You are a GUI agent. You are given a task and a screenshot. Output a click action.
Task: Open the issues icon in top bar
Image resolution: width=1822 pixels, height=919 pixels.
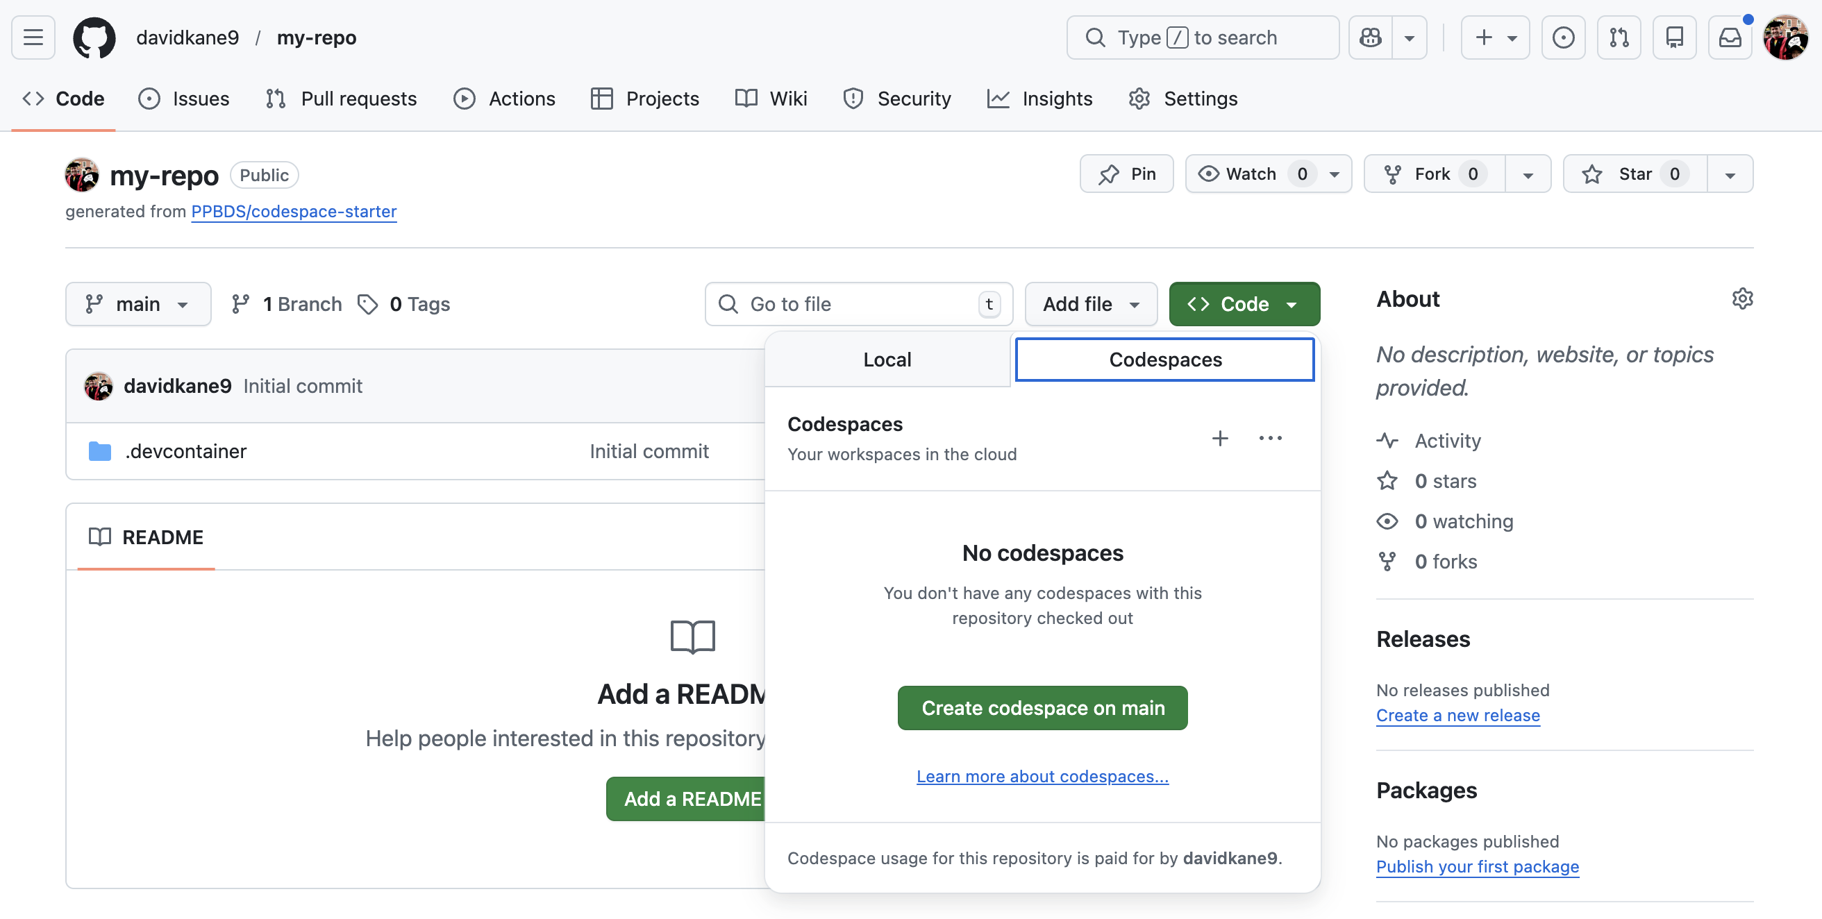pos(1562,37)
